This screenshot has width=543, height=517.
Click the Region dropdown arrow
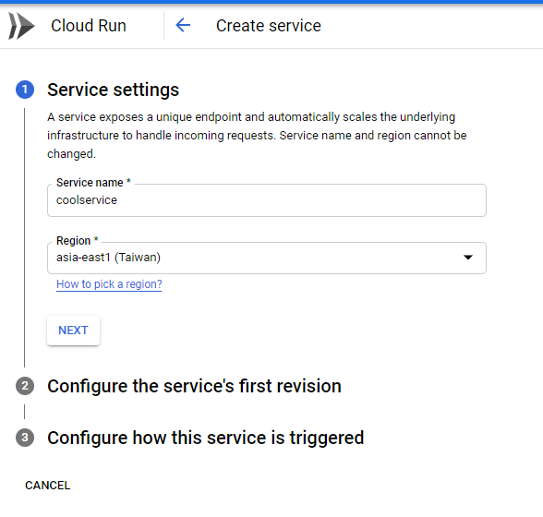pyautogui.click(x=468, y=258)
